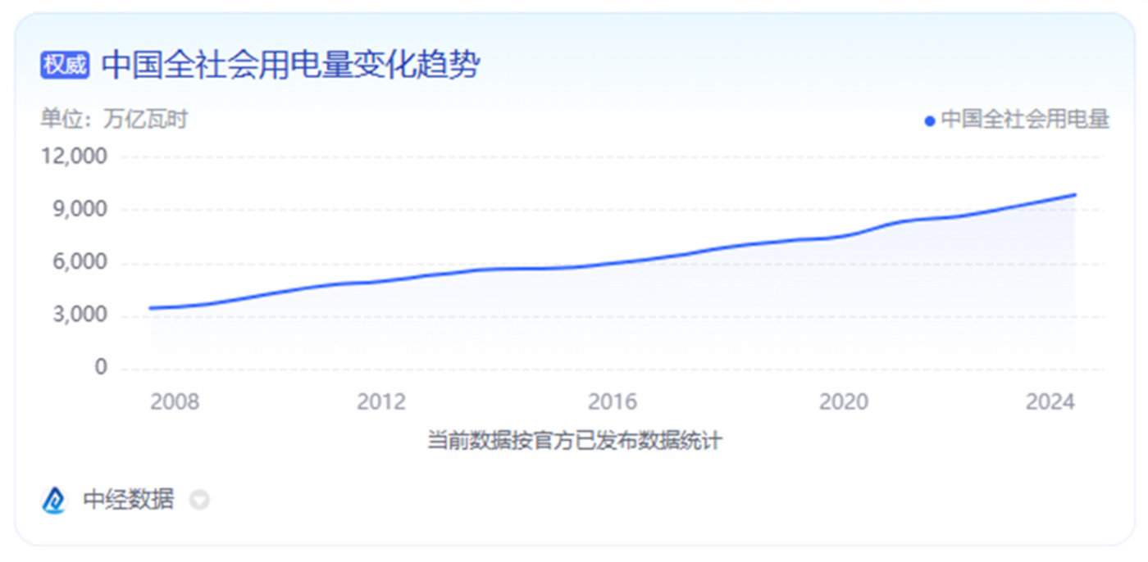Screen dimensions: 1148x562
Task: Click the 权威 badge
Action: pos(65,66)
